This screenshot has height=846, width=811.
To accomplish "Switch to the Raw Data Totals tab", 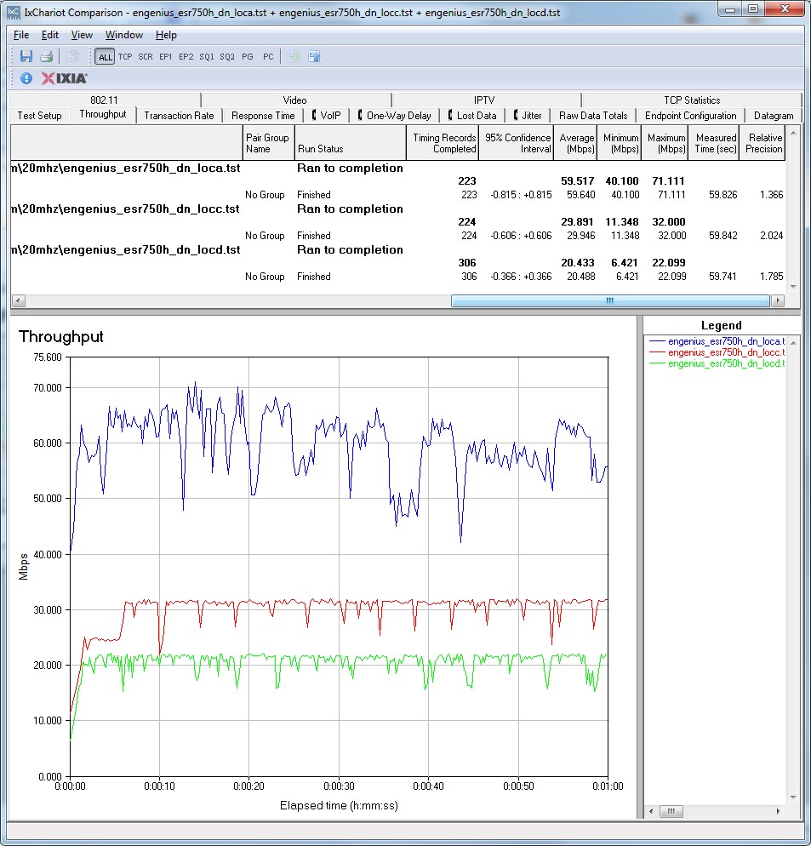I will (593, 116).
